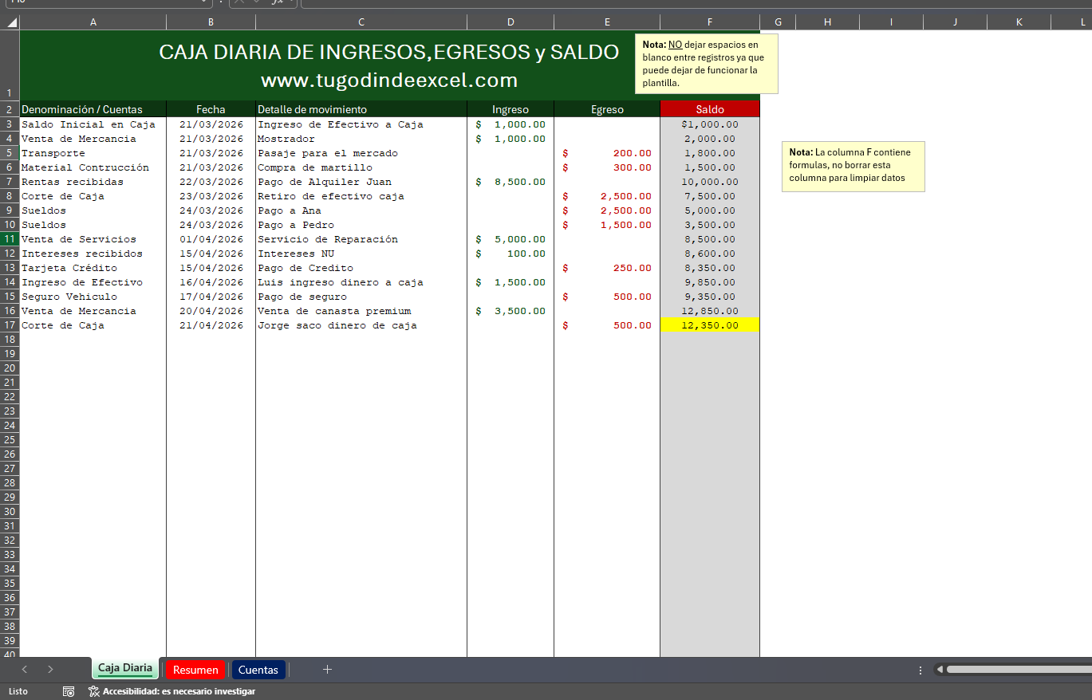Click the next sheet navigation arrow
This screenshot has height=700, width=1092.
coord(50,670)
